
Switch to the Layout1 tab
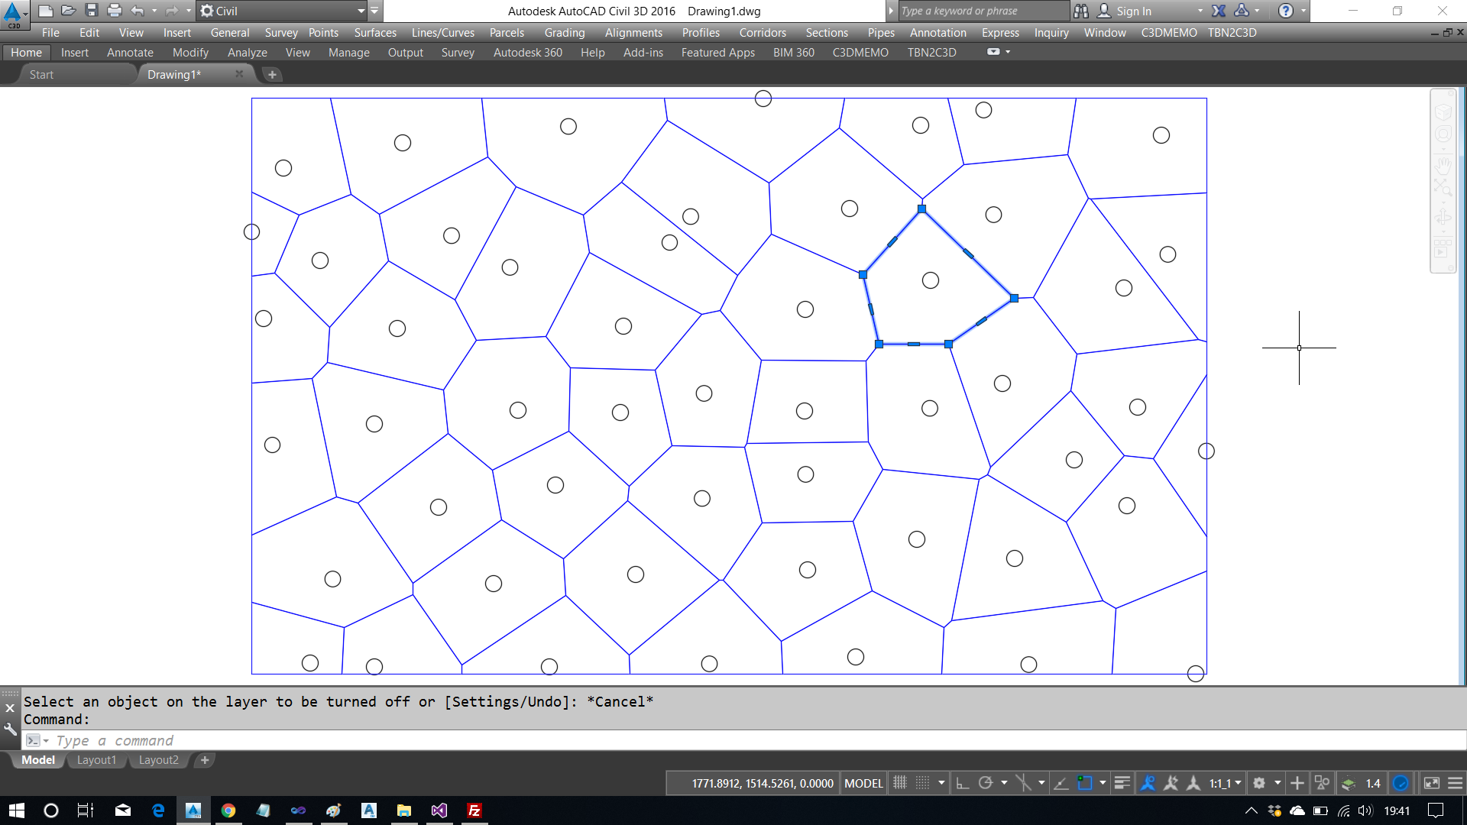pos(96,760)
